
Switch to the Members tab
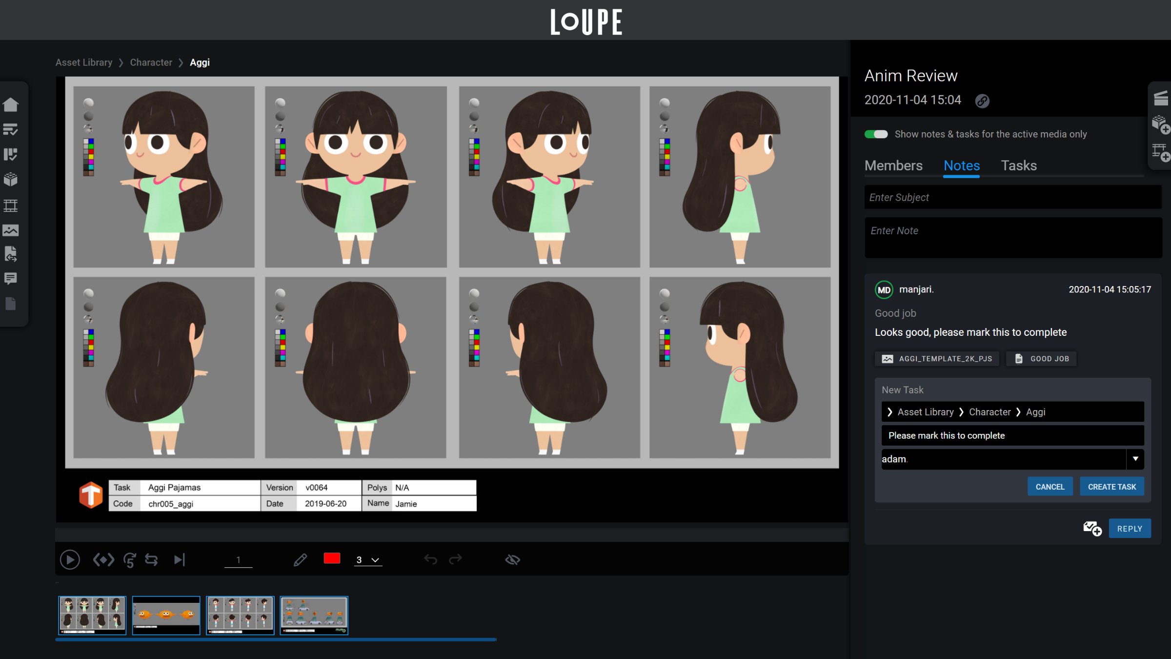point(893,165)
